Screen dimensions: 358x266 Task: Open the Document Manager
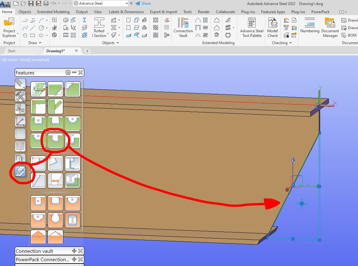point(330,27)
